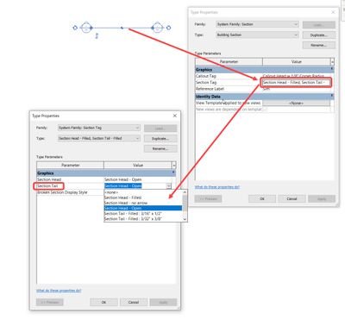Collapse the Graphics group in the Building Section dialog
345x320 pixels.
332,69
